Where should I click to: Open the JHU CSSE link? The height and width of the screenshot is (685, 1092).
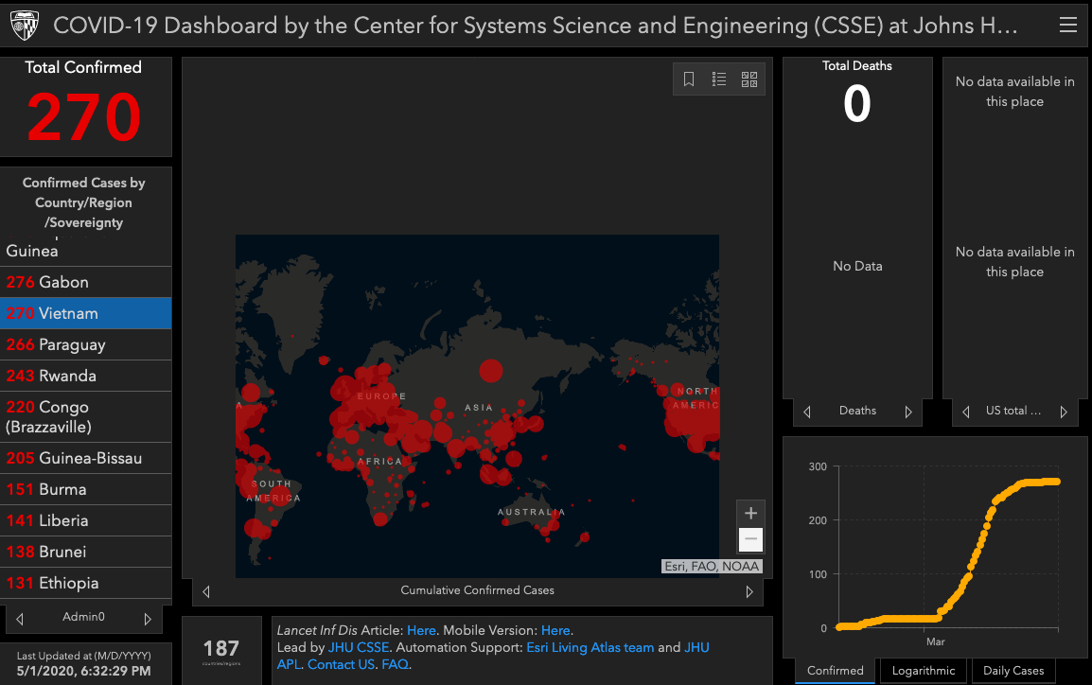pos(359,647)
